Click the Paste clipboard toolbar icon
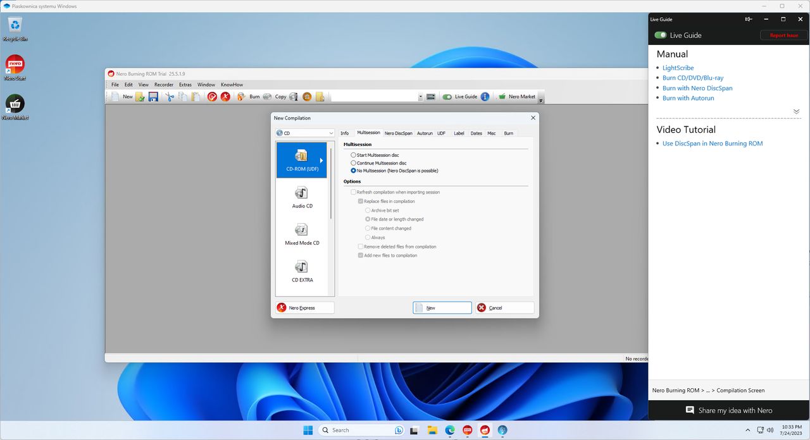Image resolution: width=810 pixels, height=440 pixels. coord(196,97)
